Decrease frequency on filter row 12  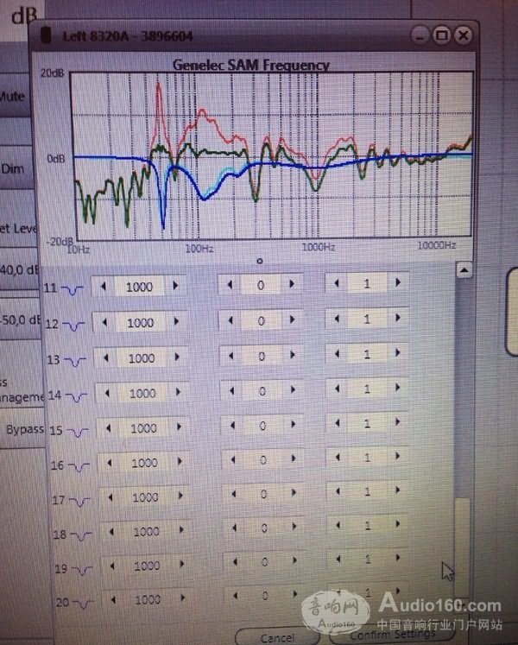(104, 322)
